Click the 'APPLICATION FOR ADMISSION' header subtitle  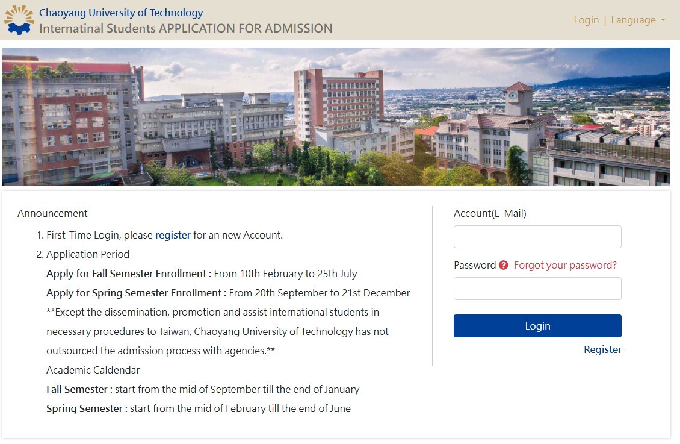[245, 28]
